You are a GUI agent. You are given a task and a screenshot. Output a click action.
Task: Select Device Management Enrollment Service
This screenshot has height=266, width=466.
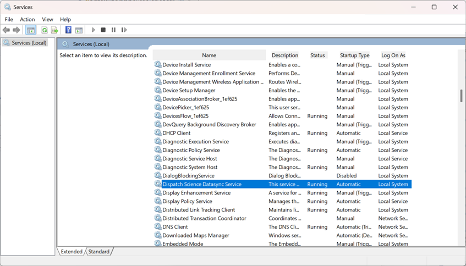[x=209, y=73]
